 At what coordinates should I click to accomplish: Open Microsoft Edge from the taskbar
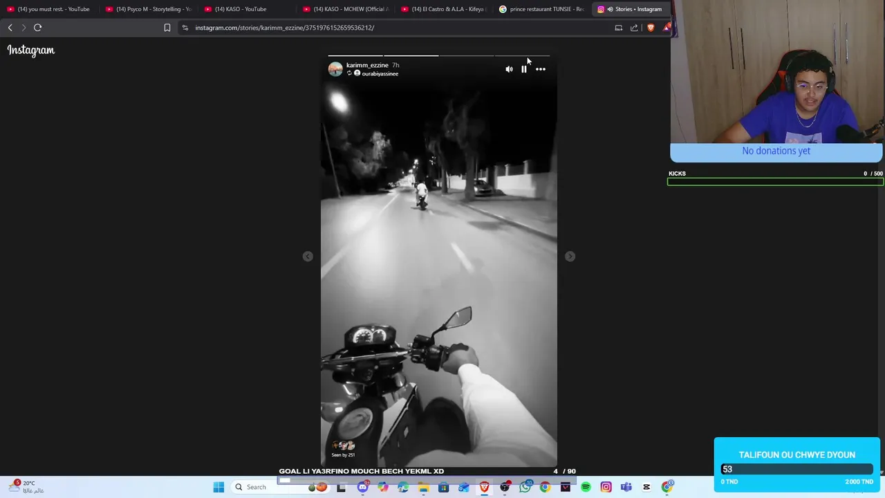[403, 487]
